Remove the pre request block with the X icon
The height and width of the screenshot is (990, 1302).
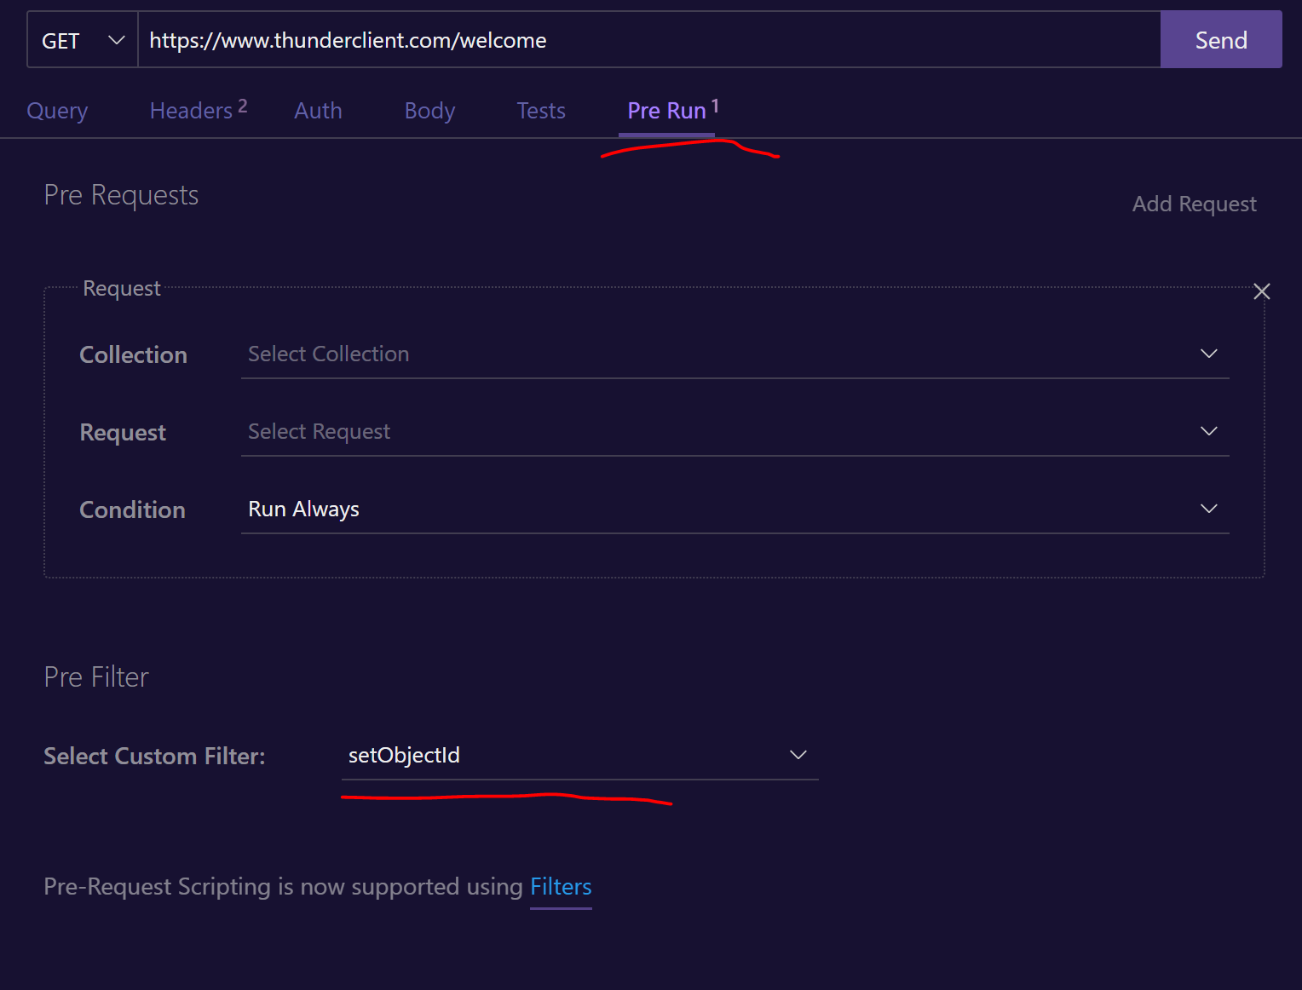point(1262,291)
